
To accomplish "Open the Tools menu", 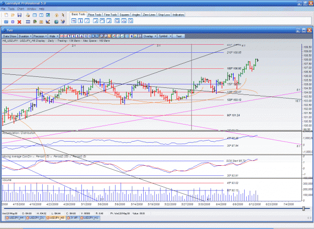I will point(11,9).
